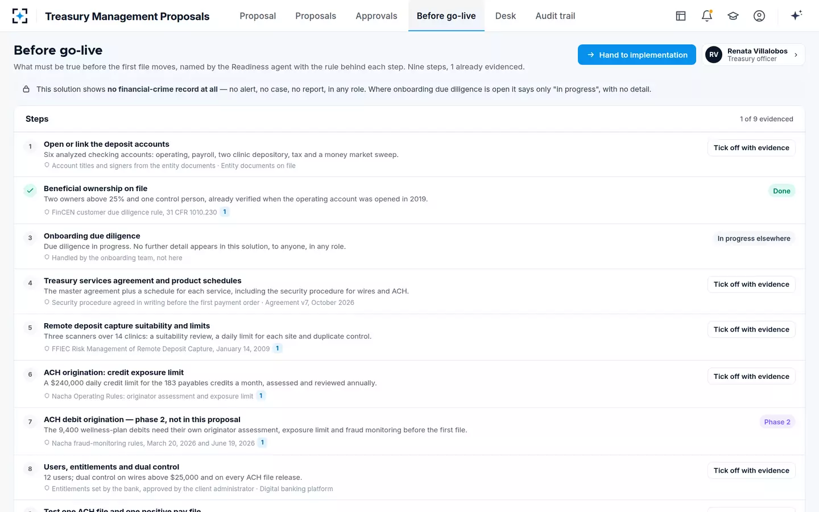Click "Entity documents on file" text
Viewport: 819px width, 512px height.
click(x=258, y=166)
